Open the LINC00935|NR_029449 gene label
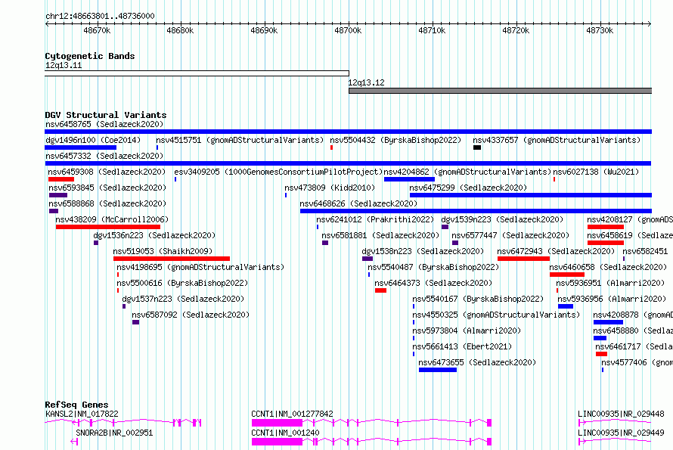The image size is (673, 450). (621, 433)
